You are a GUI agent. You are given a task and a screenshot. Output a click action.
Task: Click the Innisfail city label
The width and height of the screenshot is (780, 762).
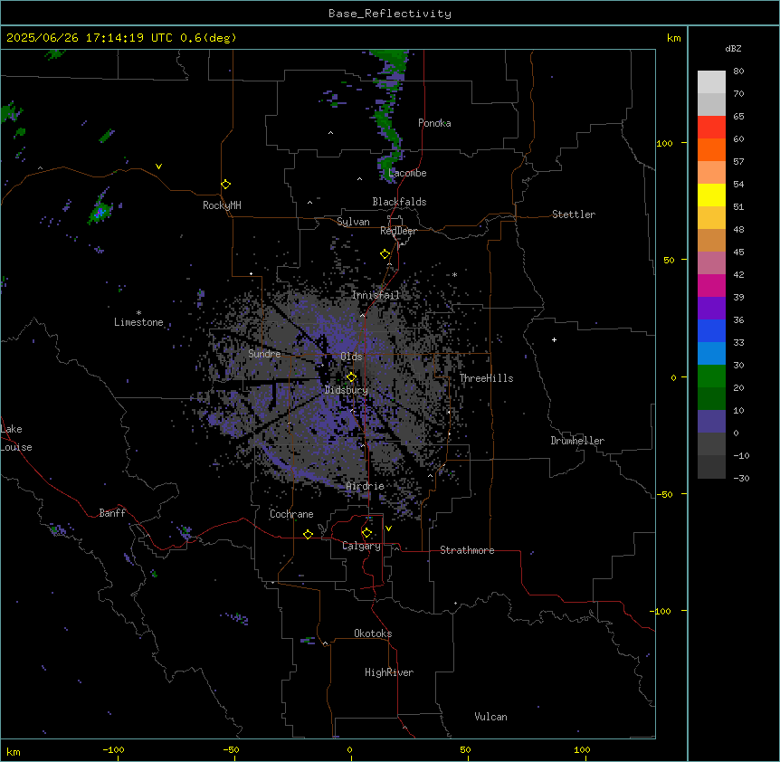376,295
